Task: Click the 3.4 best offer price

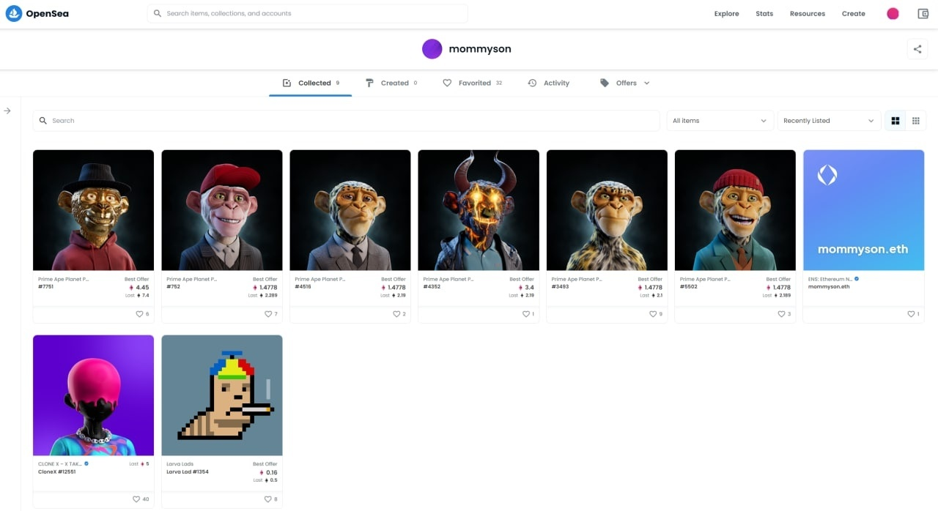Action: pyautogui.click(x=529, y=288)
